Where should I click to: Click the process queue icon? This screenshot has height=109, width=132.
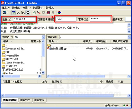(x=39, y=13)
